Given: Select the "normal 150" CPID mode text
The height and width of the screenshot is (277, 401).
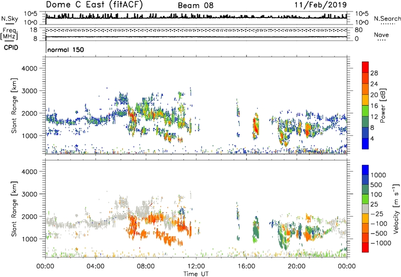Looking at the screenshot, I should click(66, 49).
